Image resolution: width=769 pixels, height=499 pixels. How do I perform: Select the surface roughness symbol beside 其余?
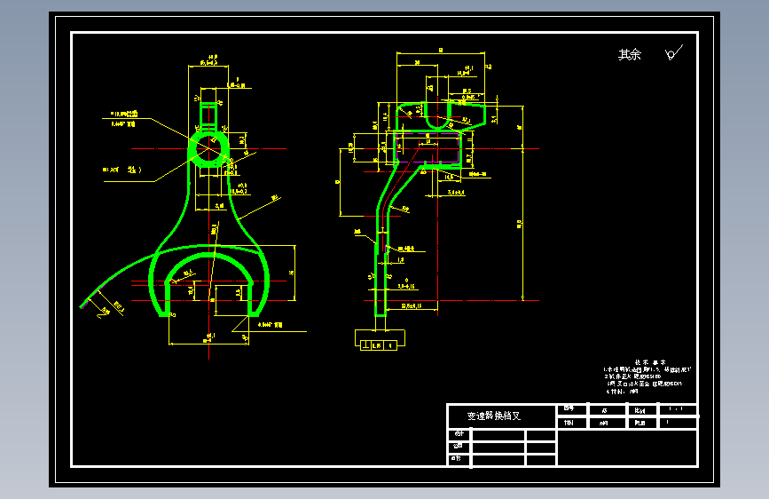click(x=674, y=52)
